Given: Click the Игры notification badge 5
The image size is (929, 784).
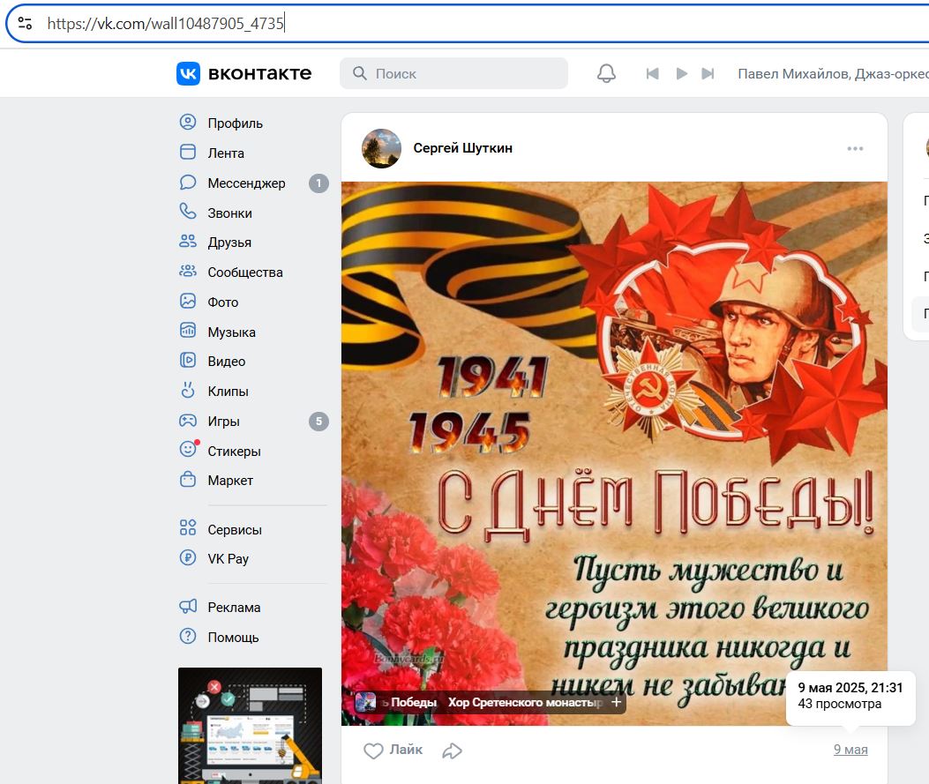Looking at the screenshot, I should 318,421.
